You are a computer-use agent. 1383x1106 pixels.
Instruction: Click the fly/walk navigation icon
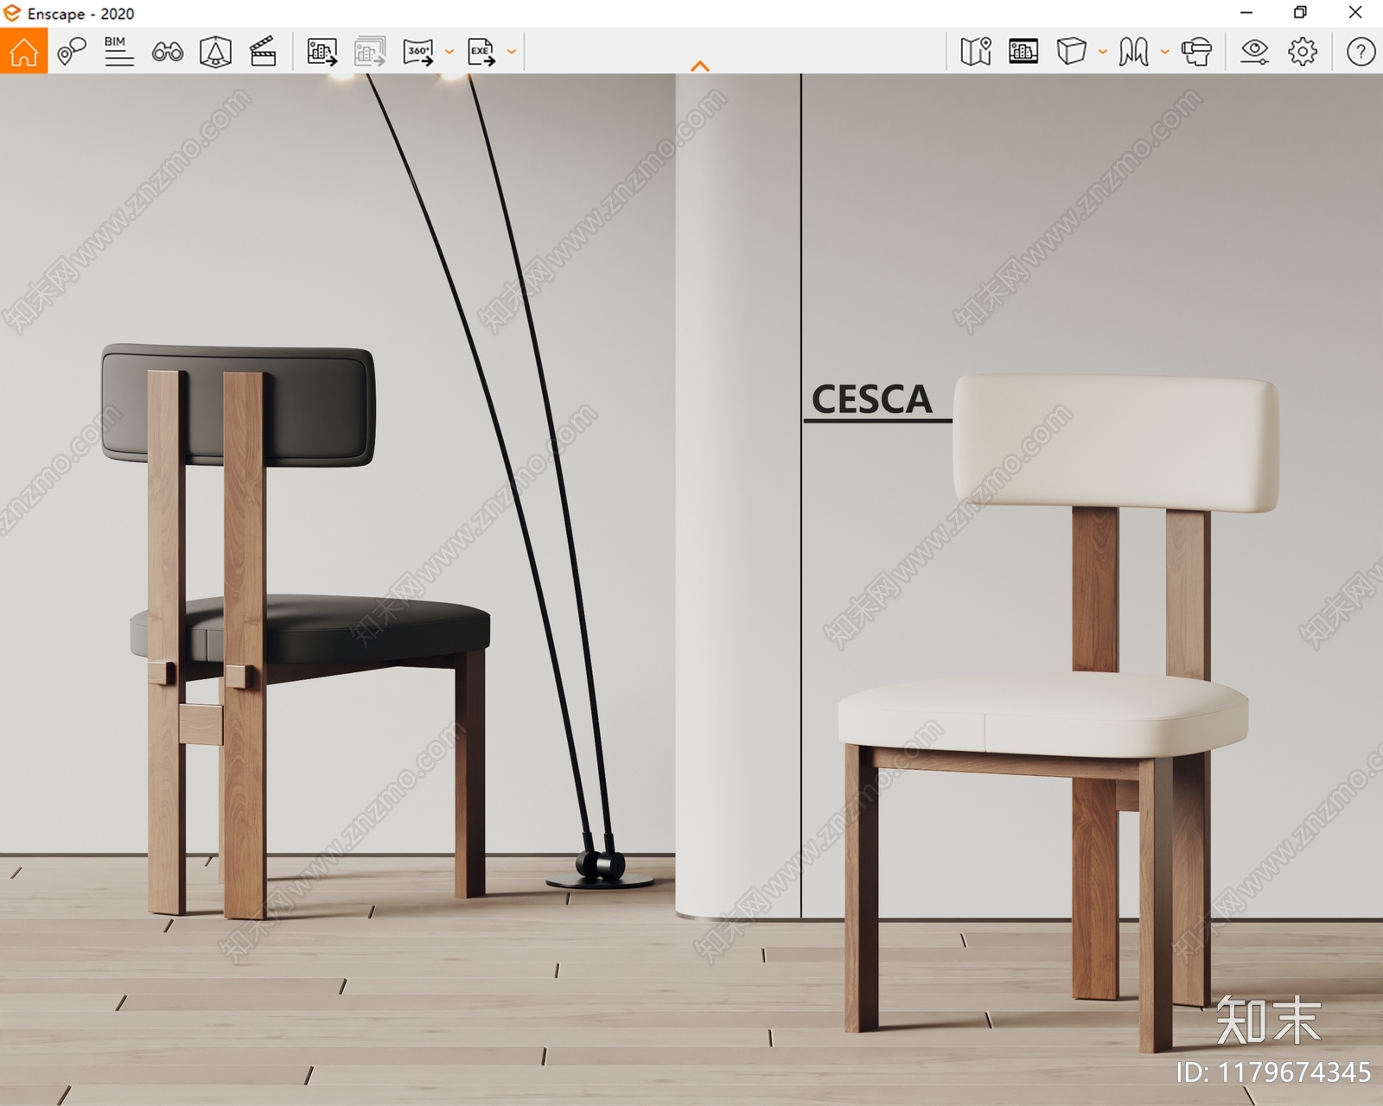click(1134, 52)
